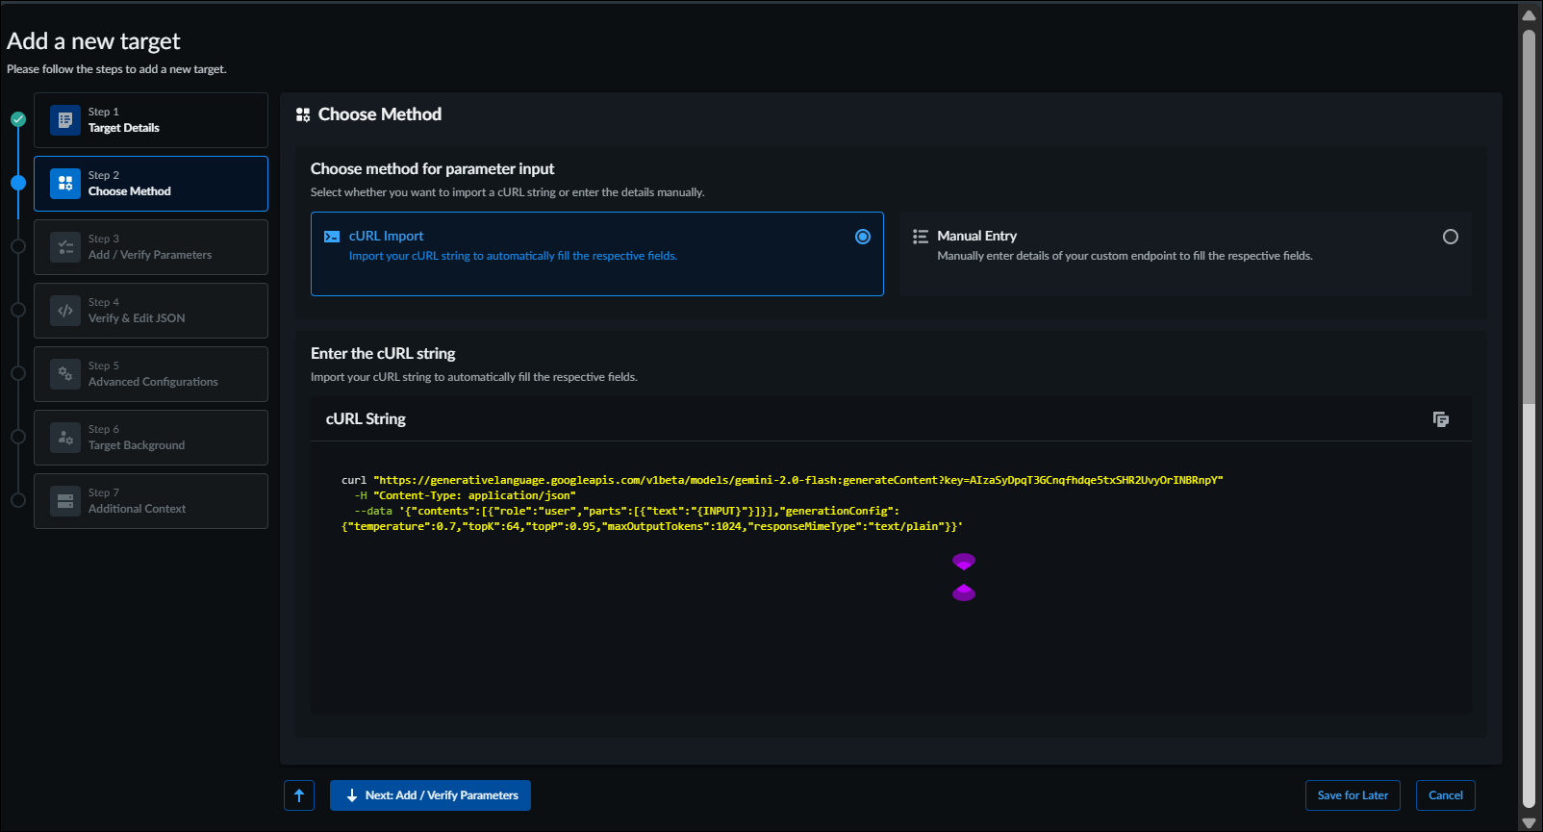Click the completed Step 1 checkmark indicator
This screenshot has height=832, width=1543.
coord(18,119)
